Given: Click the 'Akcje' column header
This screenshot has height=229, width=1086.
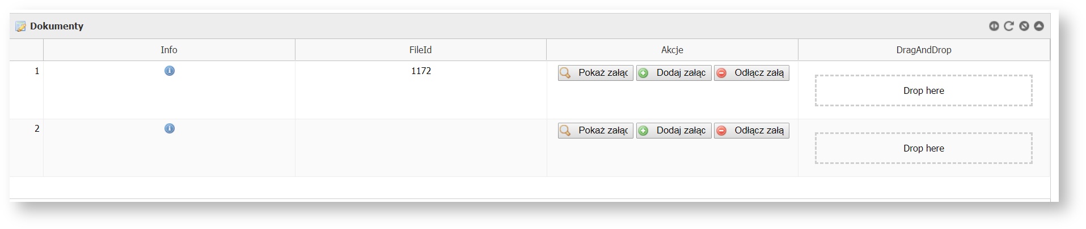Looking at the screenshot, I should pos(672,50).
